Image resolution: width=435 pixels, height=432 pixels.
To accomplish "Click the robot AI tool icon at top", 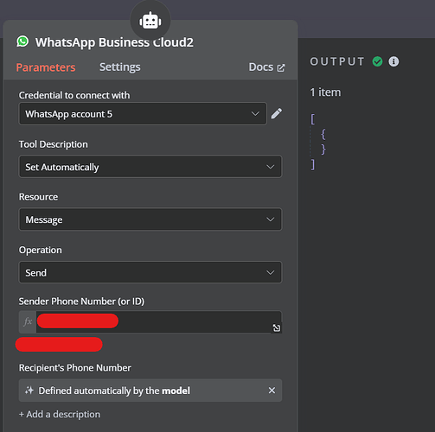I will 150,21.
